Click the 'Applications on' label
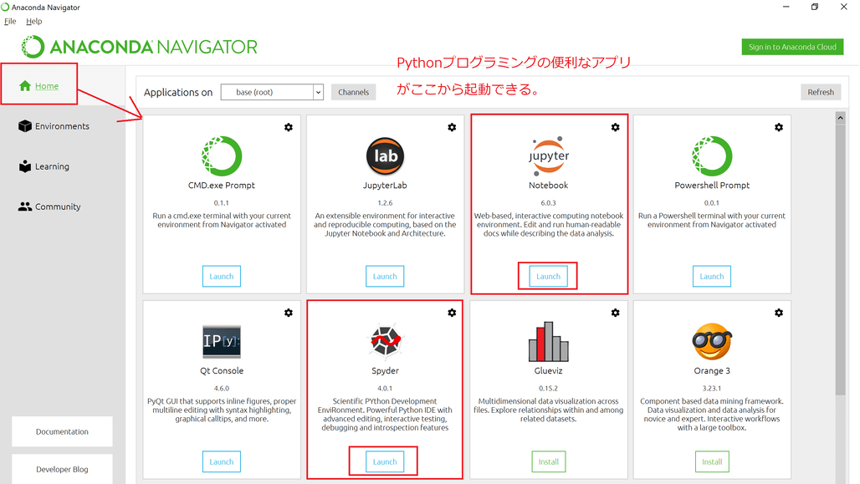 (178, 92)
